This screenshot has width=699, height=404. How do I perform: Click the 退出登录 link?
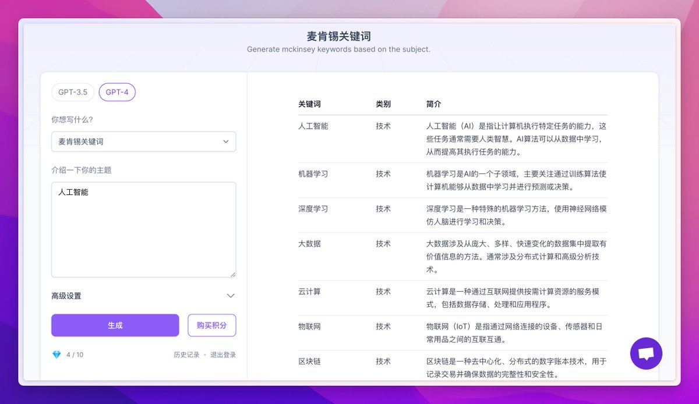[x=223, y=355]
